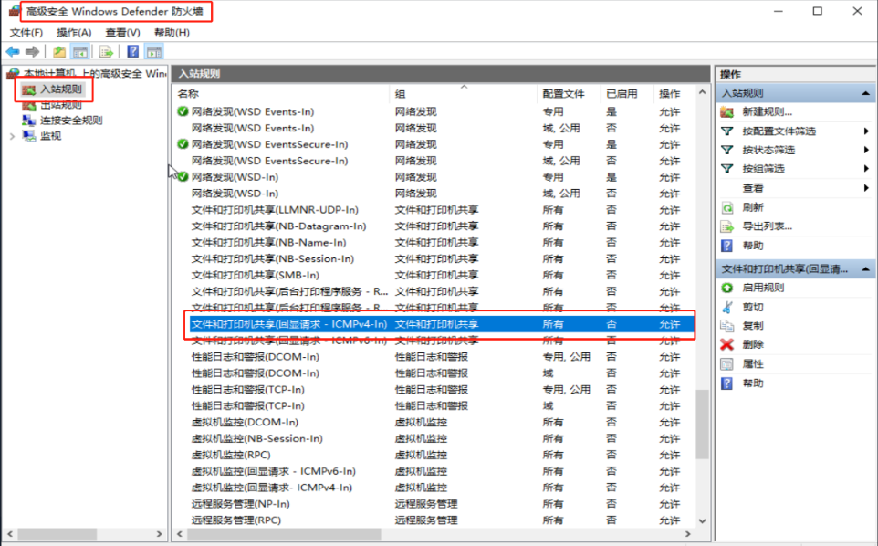Image resolution: width=878 pixels, height=546 pixels.
Task: Click the rules list scroll-up arrow
Action: (702, 92)
